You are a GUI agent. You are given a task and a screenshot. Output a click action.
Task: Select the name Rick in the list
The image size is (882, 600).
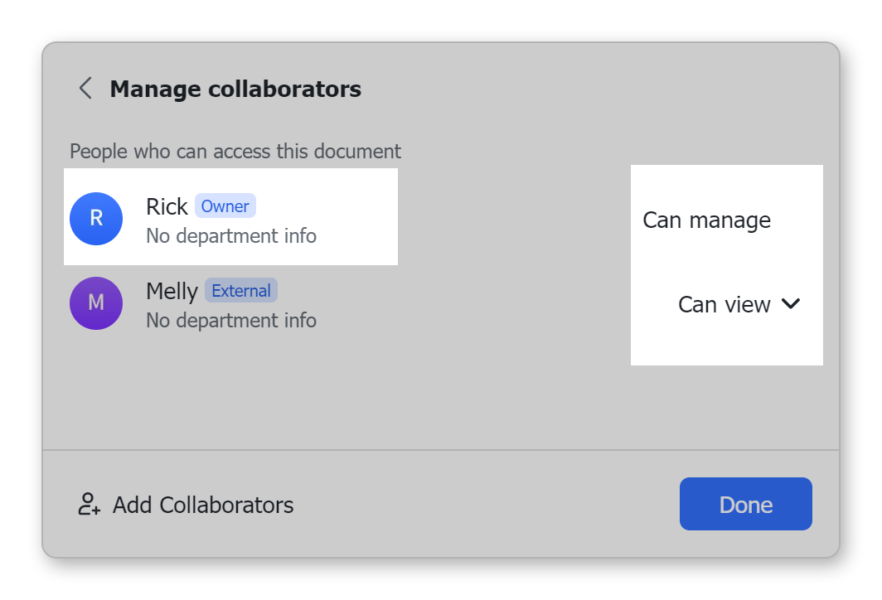click(x=167, y=206)
